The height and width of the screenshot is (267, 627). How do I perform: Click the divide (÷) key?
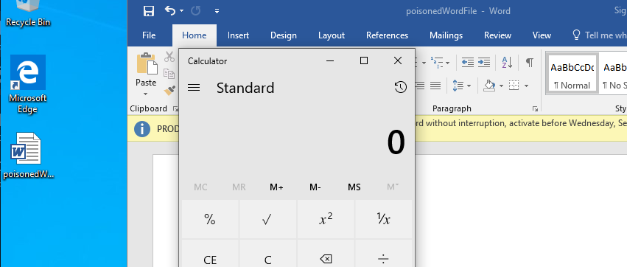pos(383,254)
